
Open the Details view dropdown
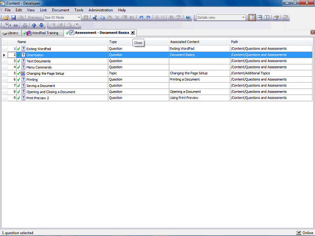(243, 18)
